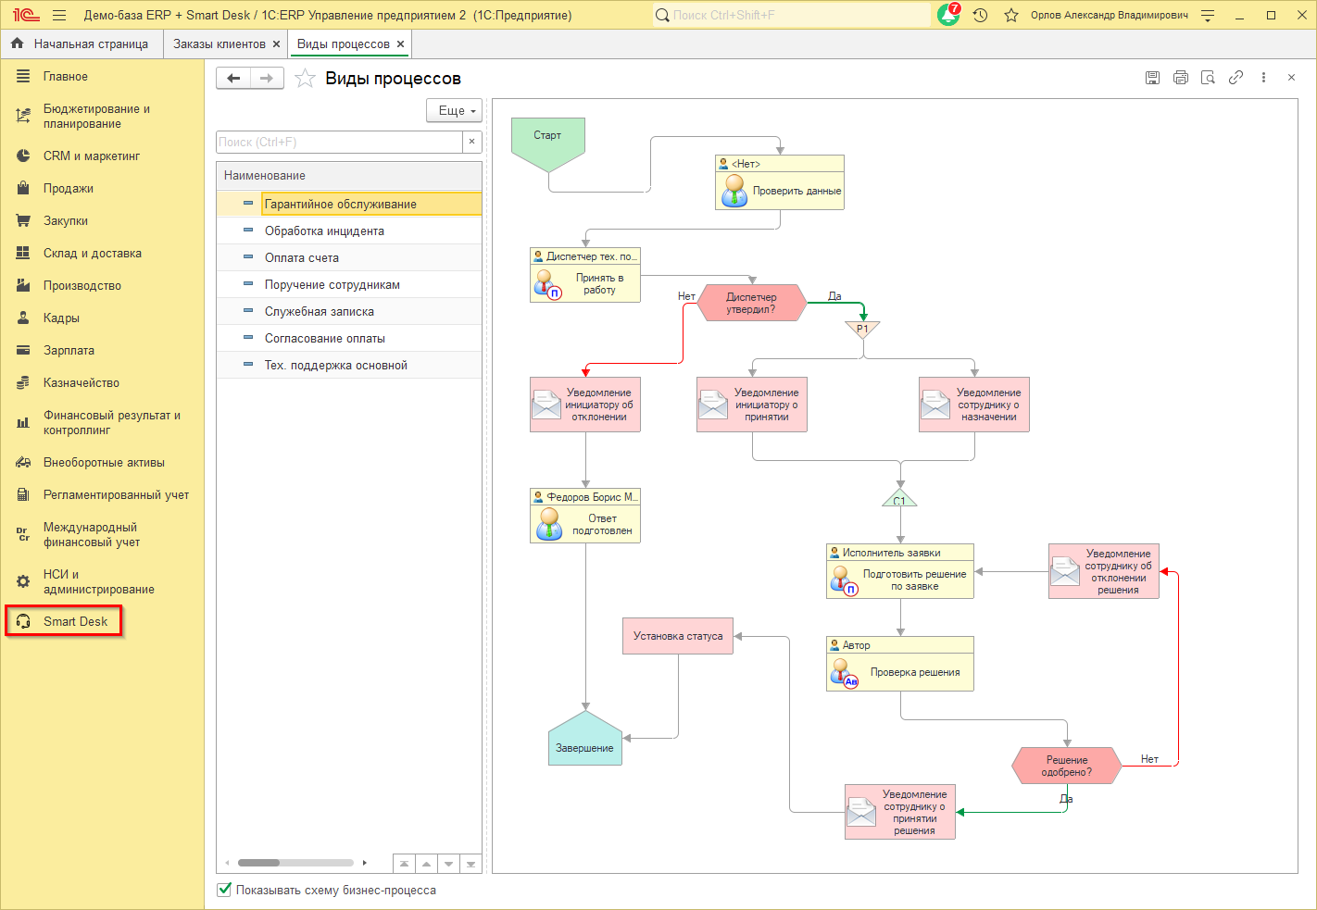
Task: Click the global search field Поиск Ctrl+Shift+F
Action: [x=792, y=15]
